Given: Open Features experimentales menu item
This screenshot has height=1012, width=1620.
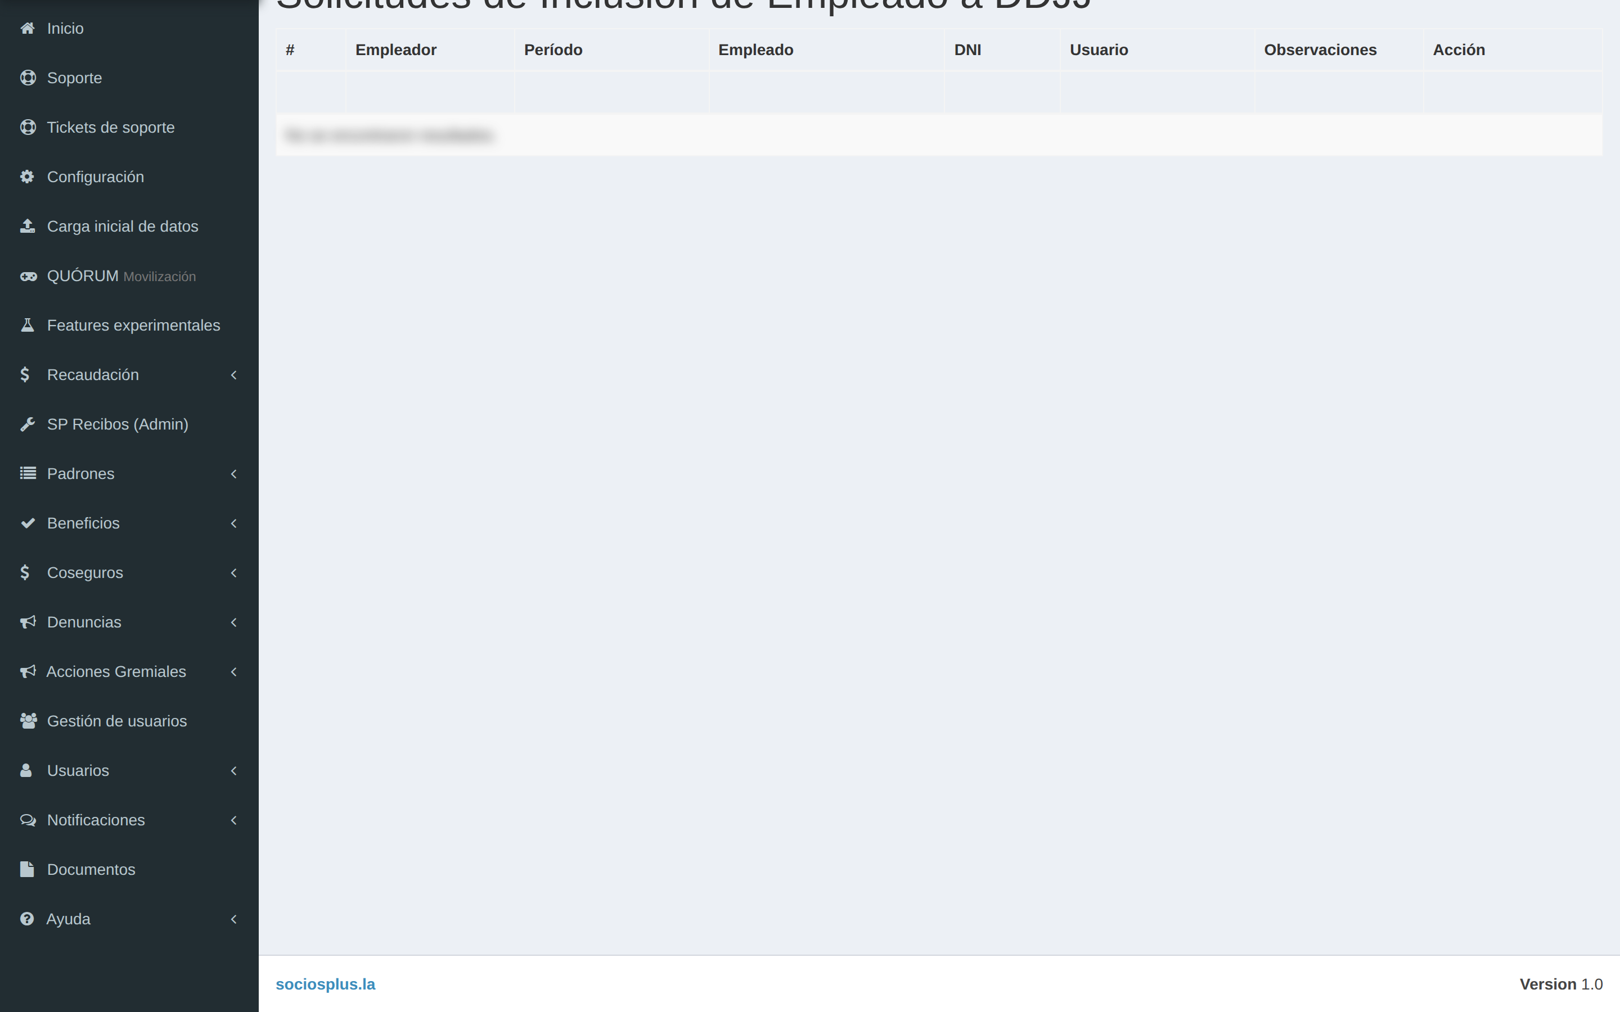Looking at the screenshot, I should tap(129, 326).
